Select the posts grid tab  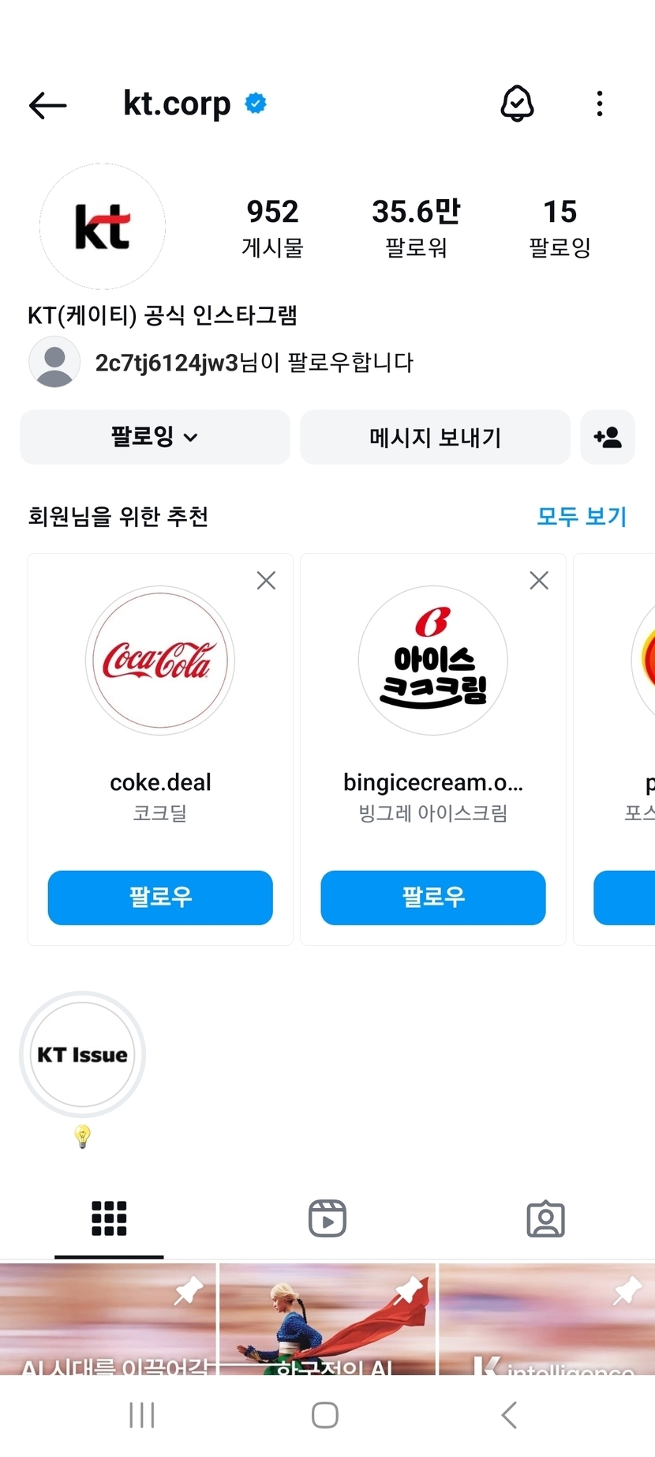109,1218
